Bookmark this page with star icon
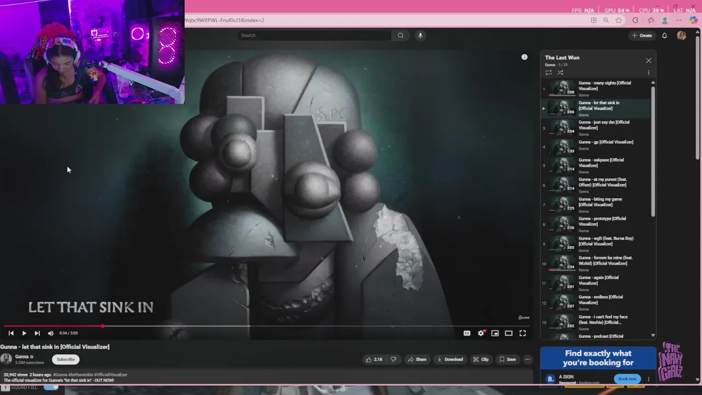Image resolution: width=702 pixels, height=395 pixels. click(x=619, y=20)
